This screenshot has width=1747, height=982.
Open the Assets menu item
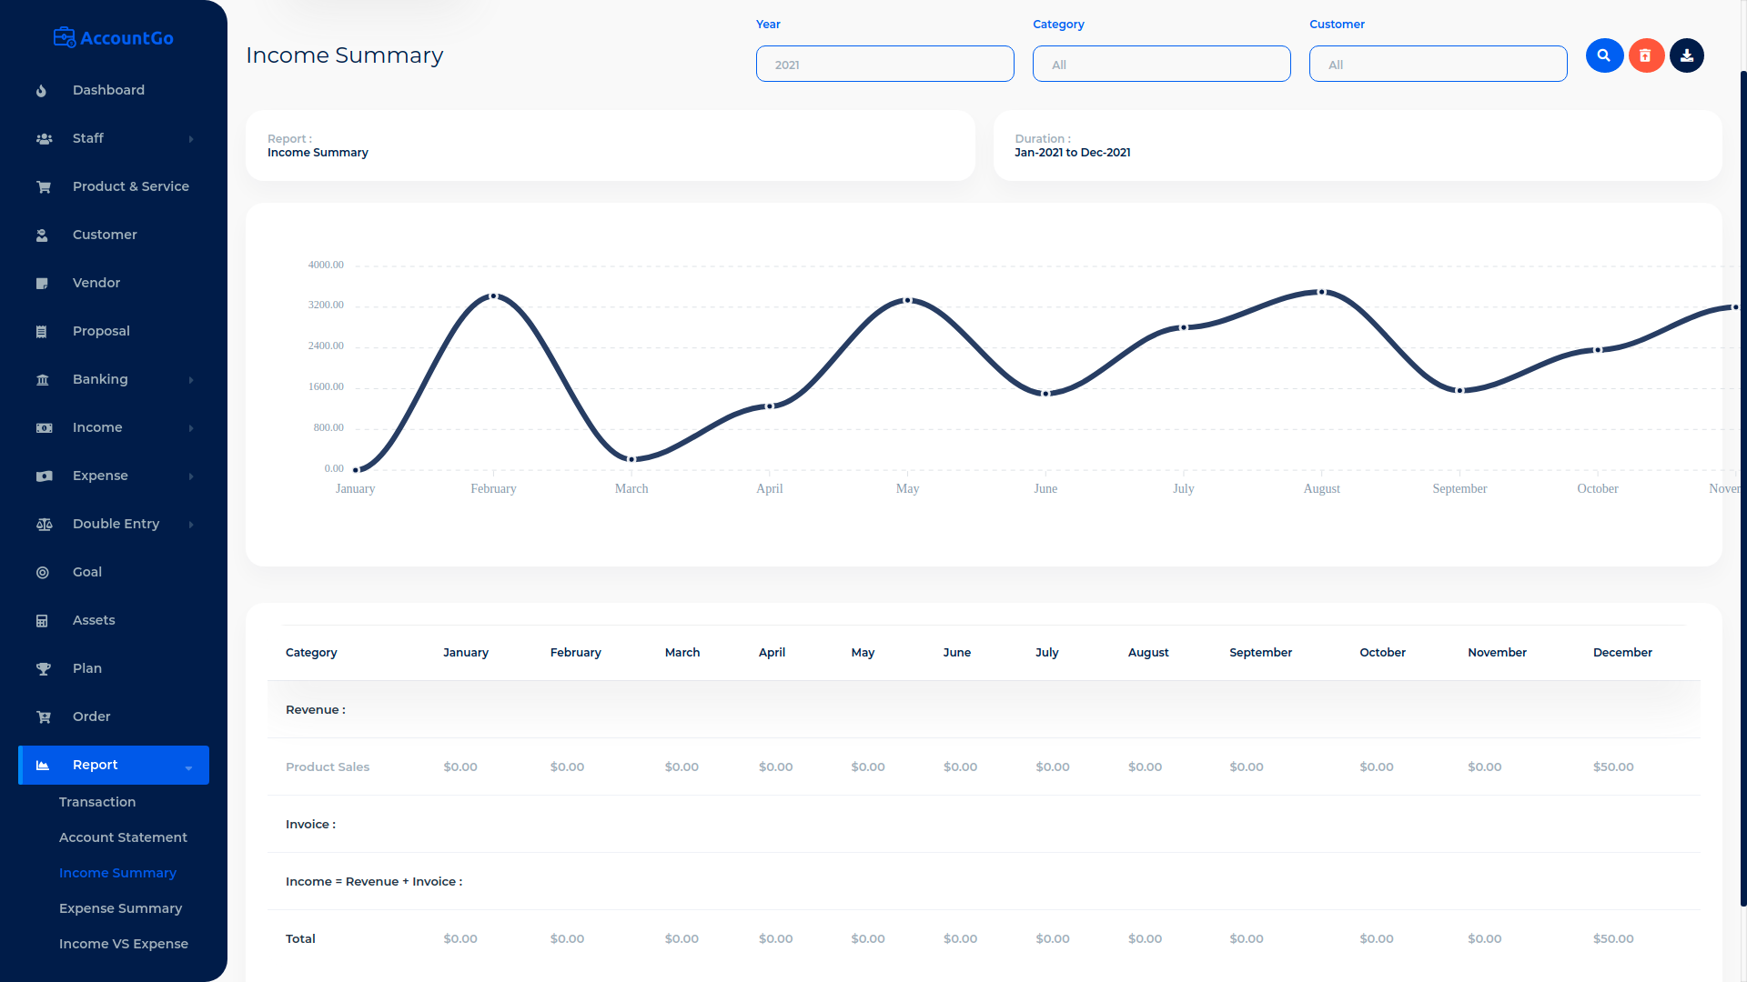pos(114,620)
